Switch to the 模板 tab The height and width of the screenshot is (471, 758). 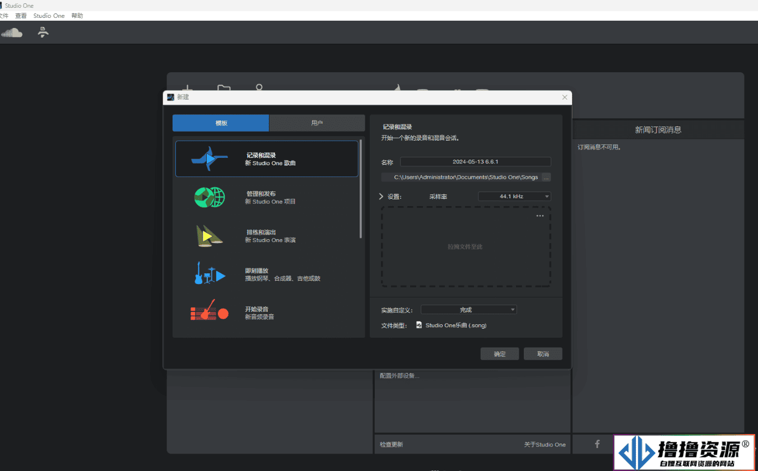pos(221,123)
